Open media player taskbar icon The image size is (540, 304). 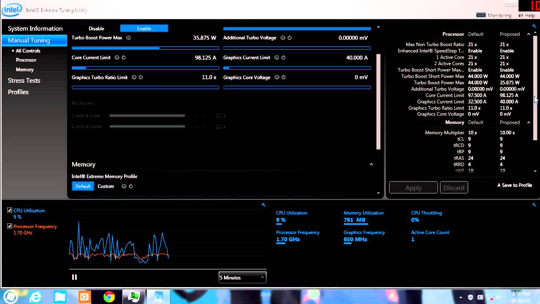coord(84,297)
